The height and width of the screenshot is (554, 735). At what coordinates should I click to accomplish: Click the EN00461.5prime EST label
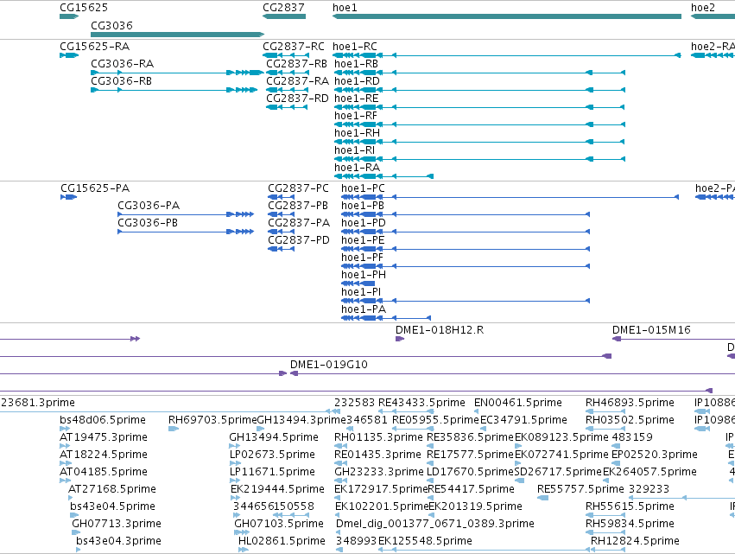coord(518,403)
